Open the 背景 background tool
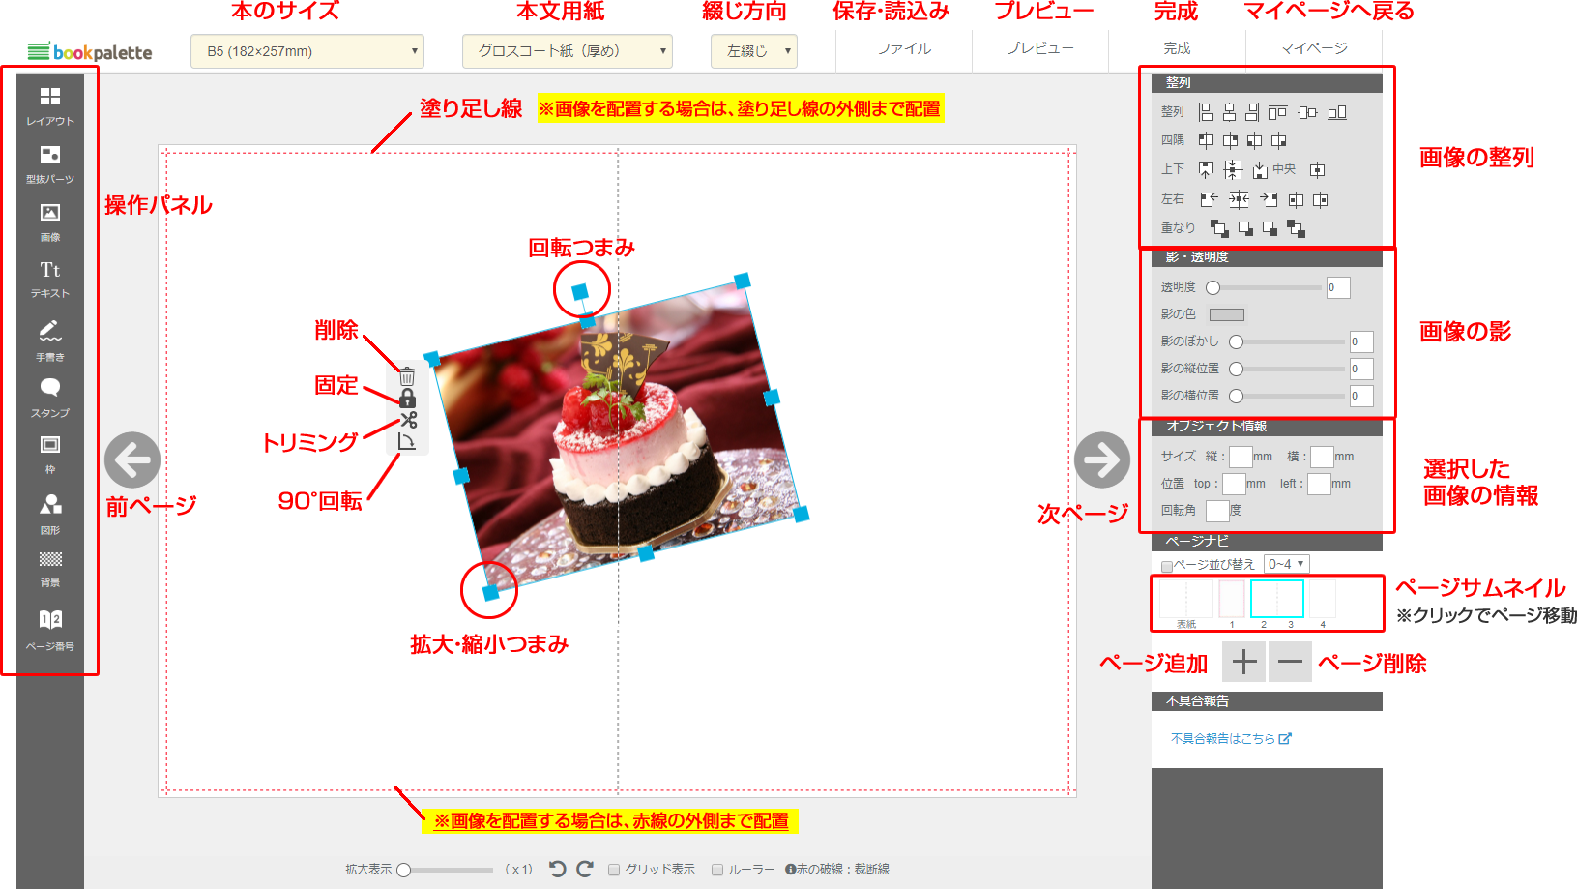The width and height of the screenshot is (1577, 889). pyautogui.click(x=50, y=570)
